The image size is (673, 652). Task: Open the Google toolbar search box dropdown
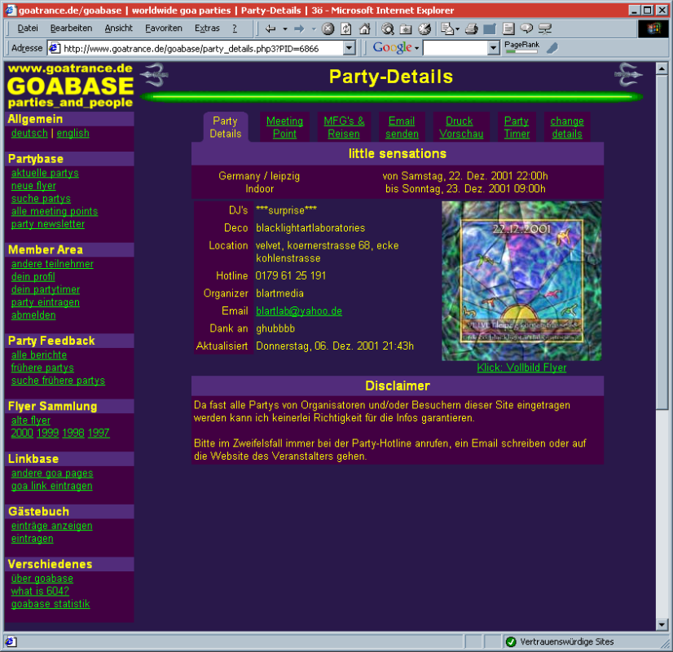point(493,48)
